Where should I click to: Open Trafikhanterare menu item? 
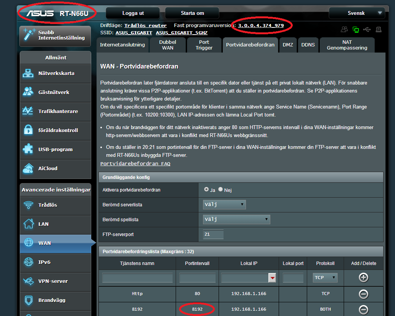click(x=56, y=112)
